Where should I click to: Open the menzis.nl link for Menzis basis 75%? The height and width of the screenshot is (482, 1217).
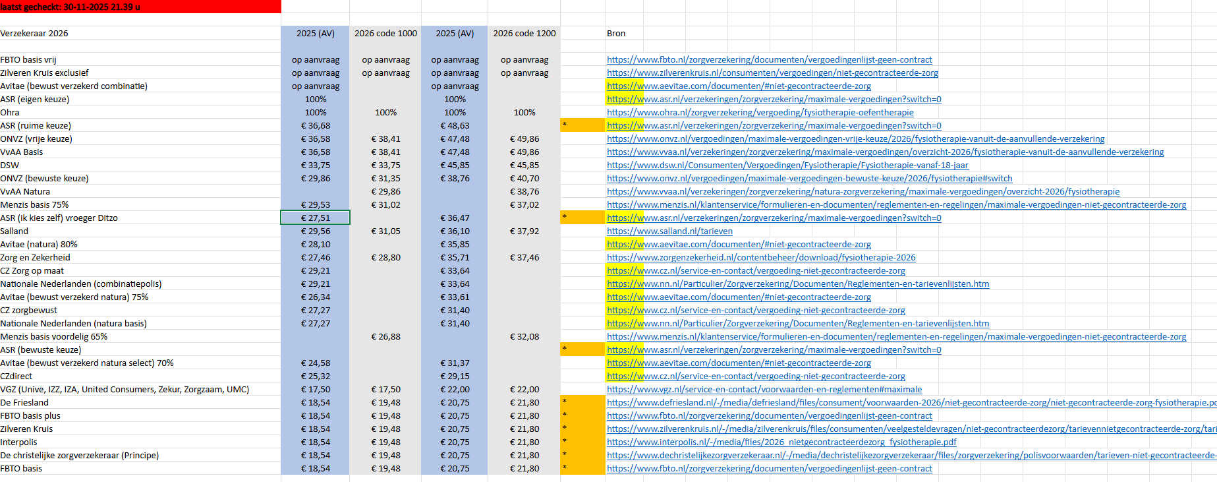click(896, 205)
